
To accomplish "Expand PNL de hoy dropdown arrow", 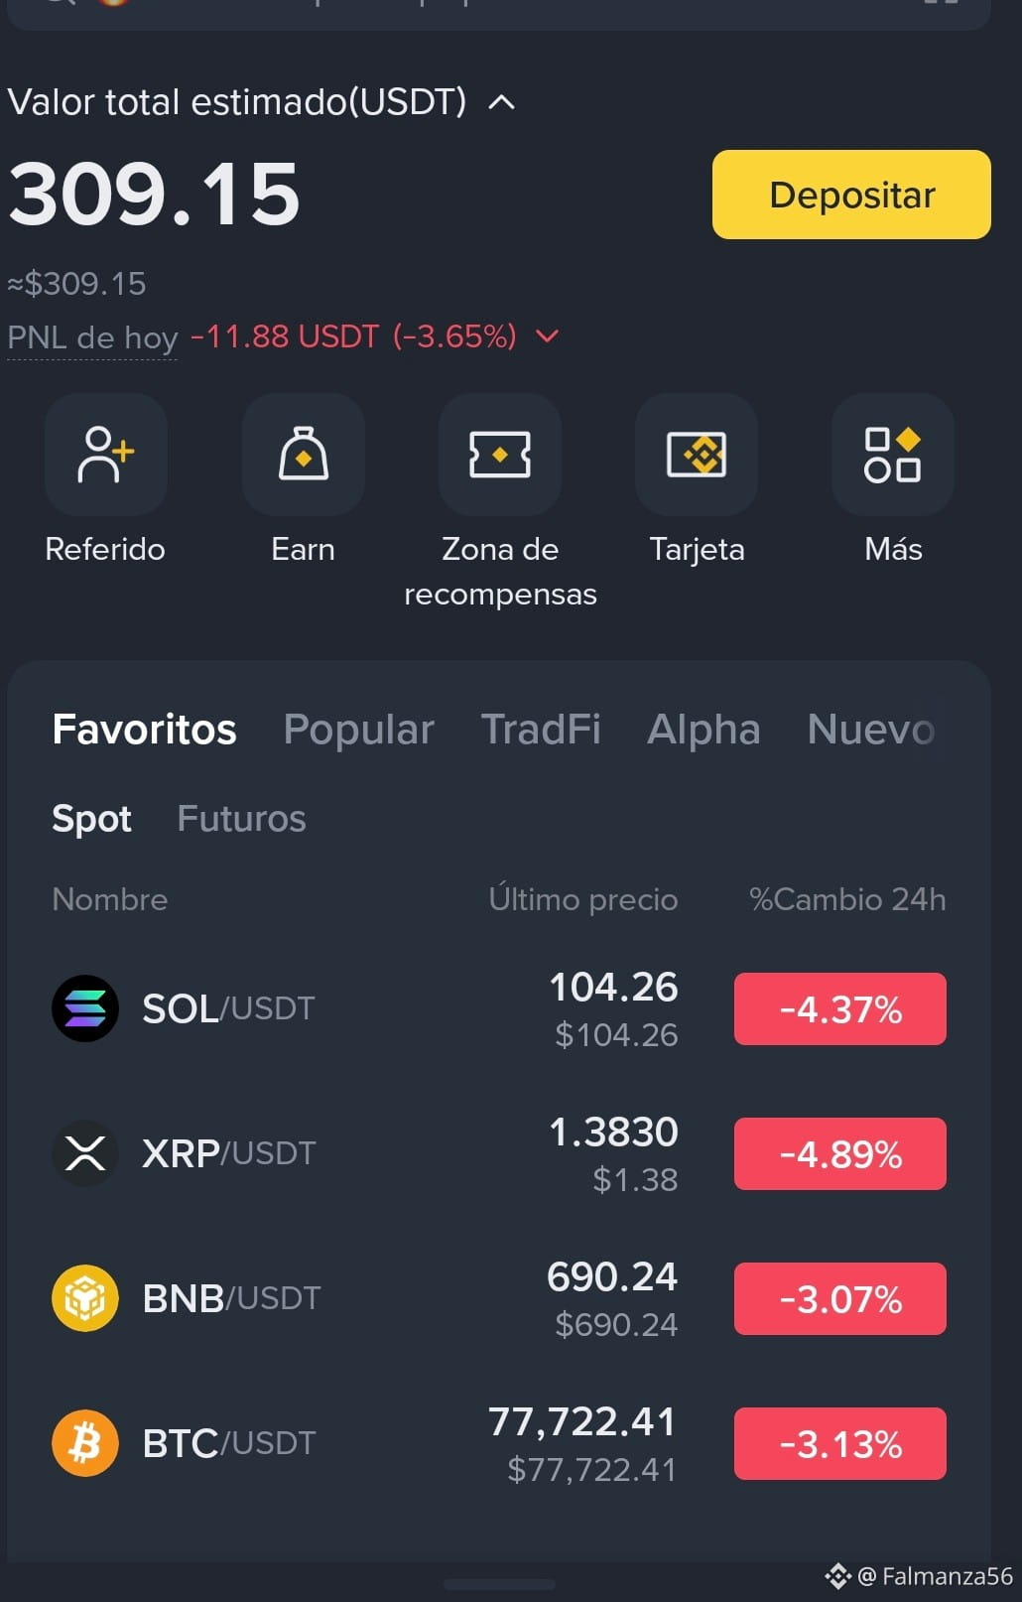I will 547,336.
